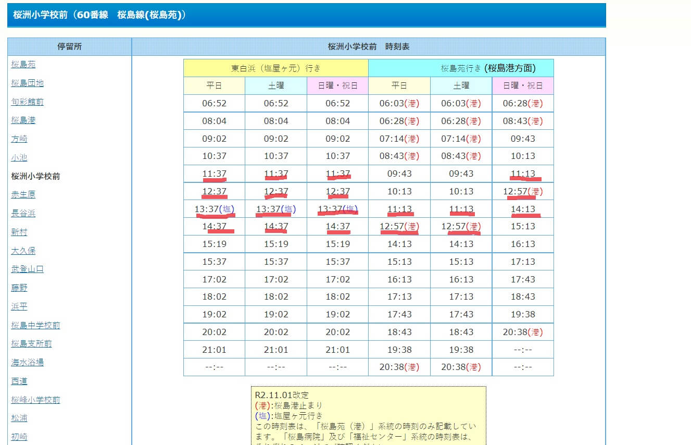Click the 東白浜（塩屋ヶ元）行き direction header
The width and height of the screenshot is (691, 445).
coord(276,68)
